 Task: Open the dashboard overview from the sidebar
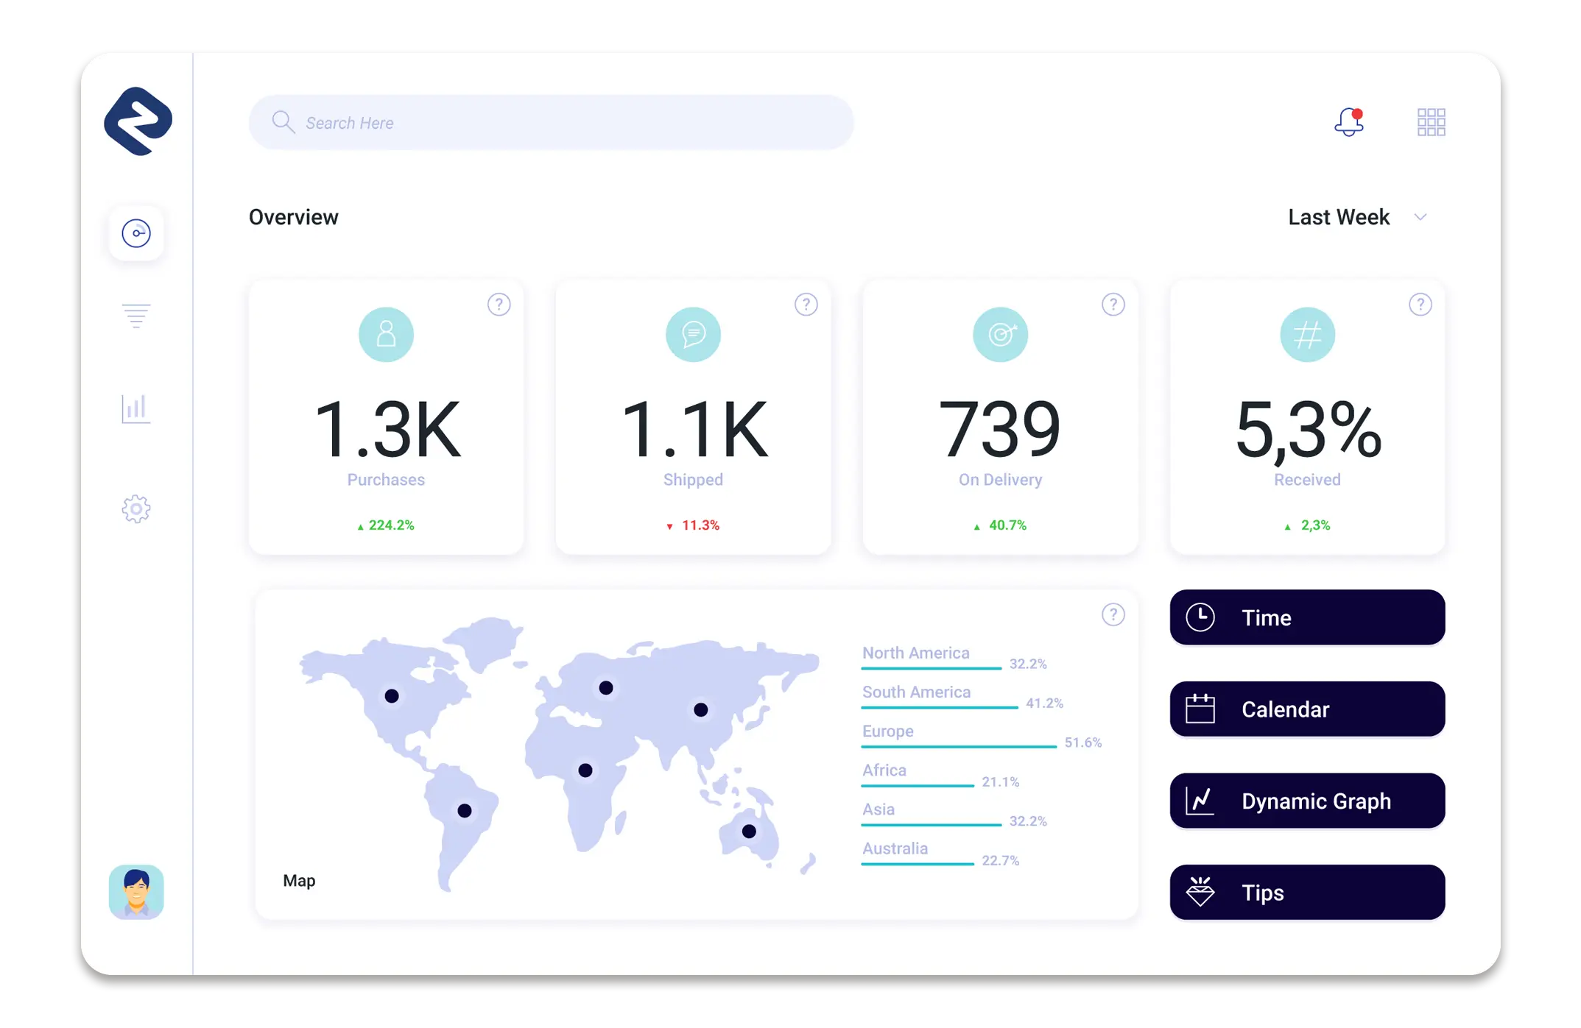coord(136,233)
